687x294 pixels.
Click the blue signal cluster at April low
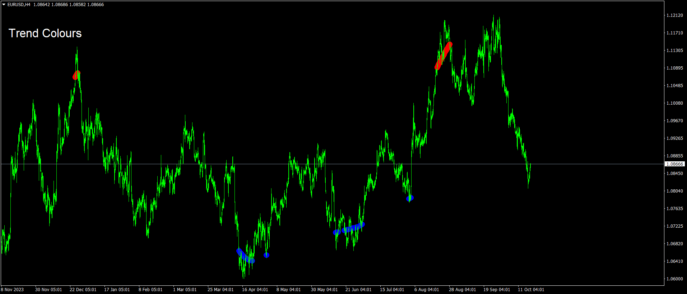click(x=245, y=256)
